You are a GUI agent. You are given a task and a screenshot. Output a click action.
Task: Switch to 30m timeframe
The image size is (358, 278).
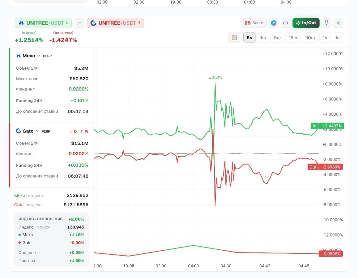point(310,38)
